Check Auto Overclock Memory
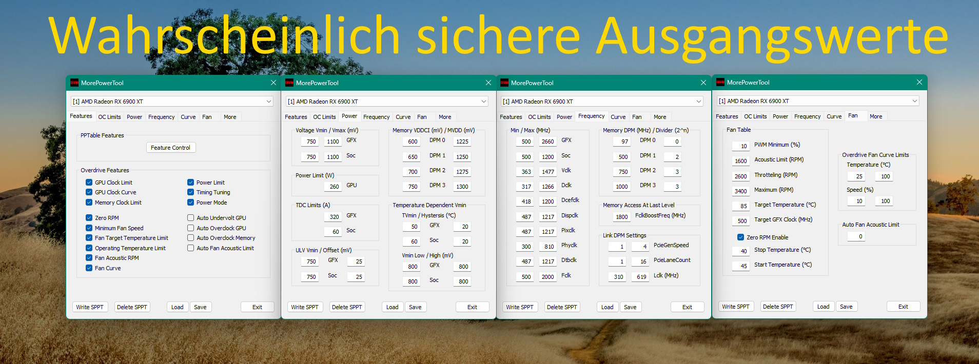The image size is (979, 364). 191,238
